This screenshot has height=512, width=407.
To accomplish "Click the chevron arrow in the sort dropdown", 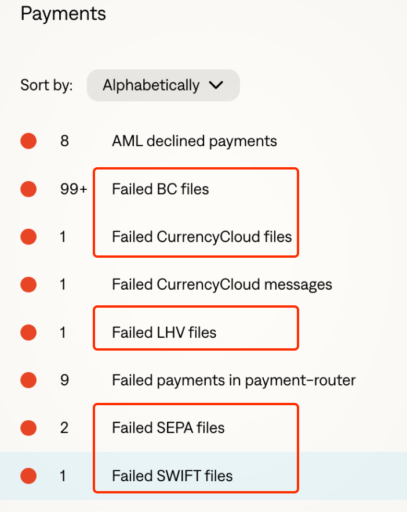I will [216, 85].
